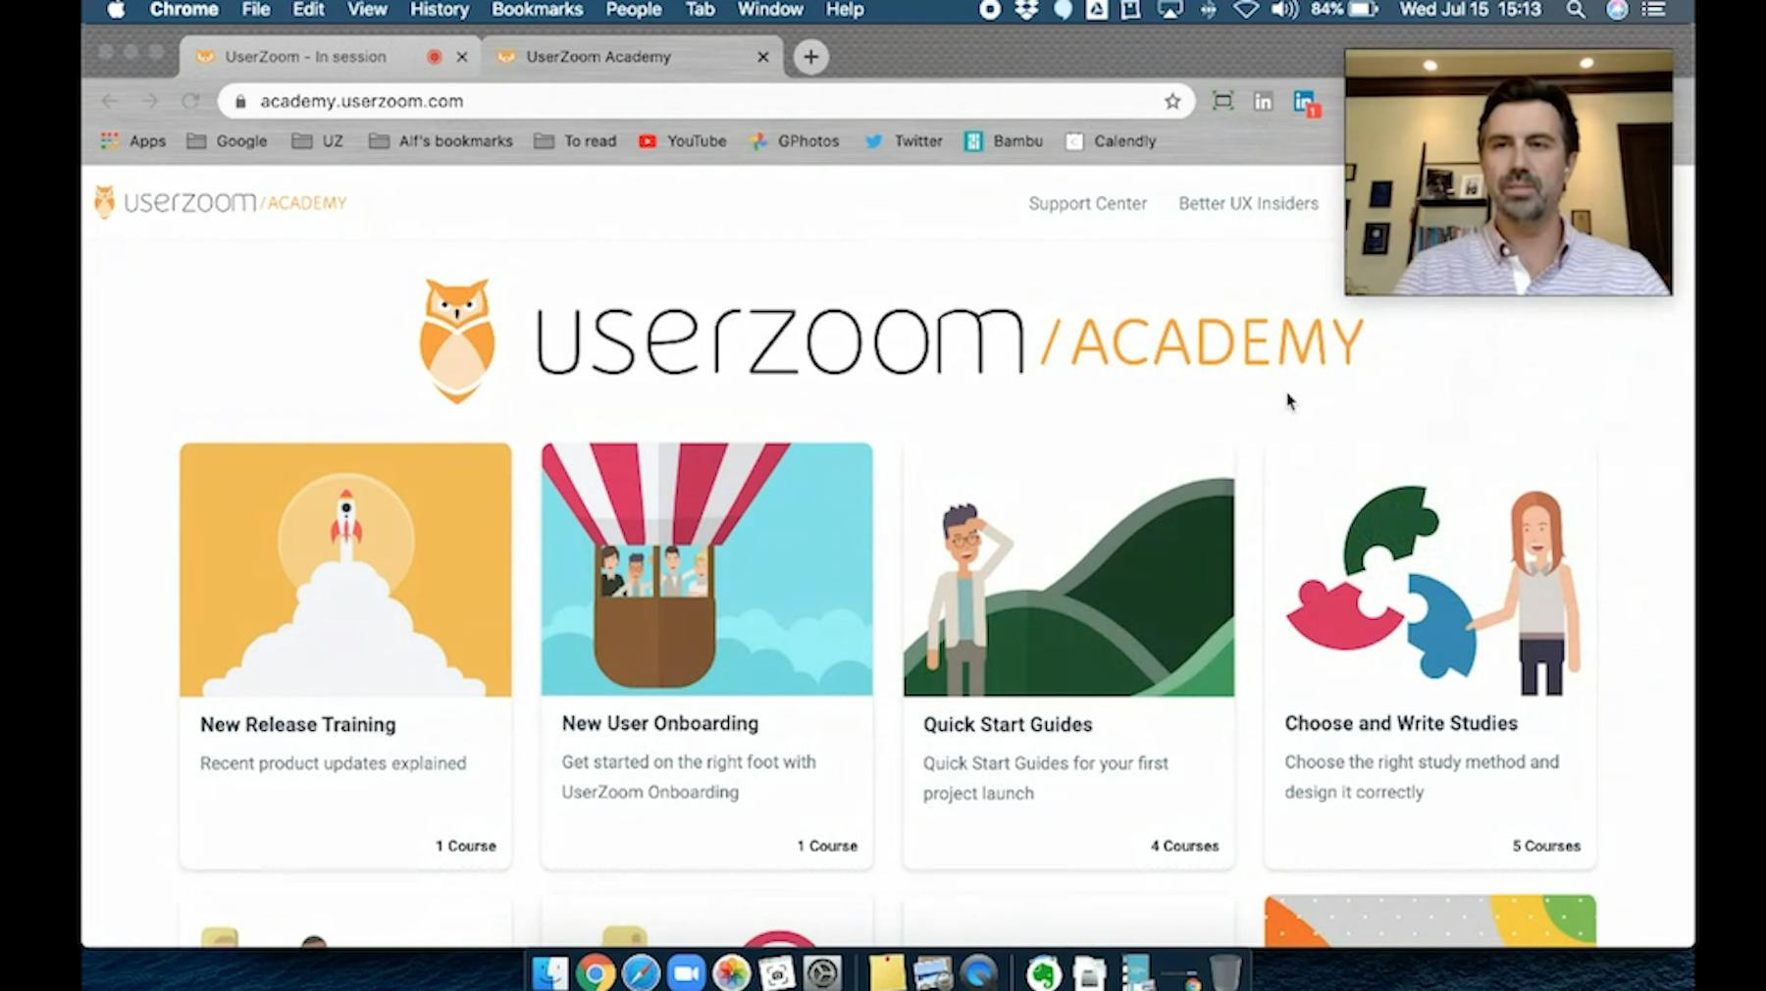Open Safari from the dock
This screenshot has width=1766, height=991.
[641, 973]
